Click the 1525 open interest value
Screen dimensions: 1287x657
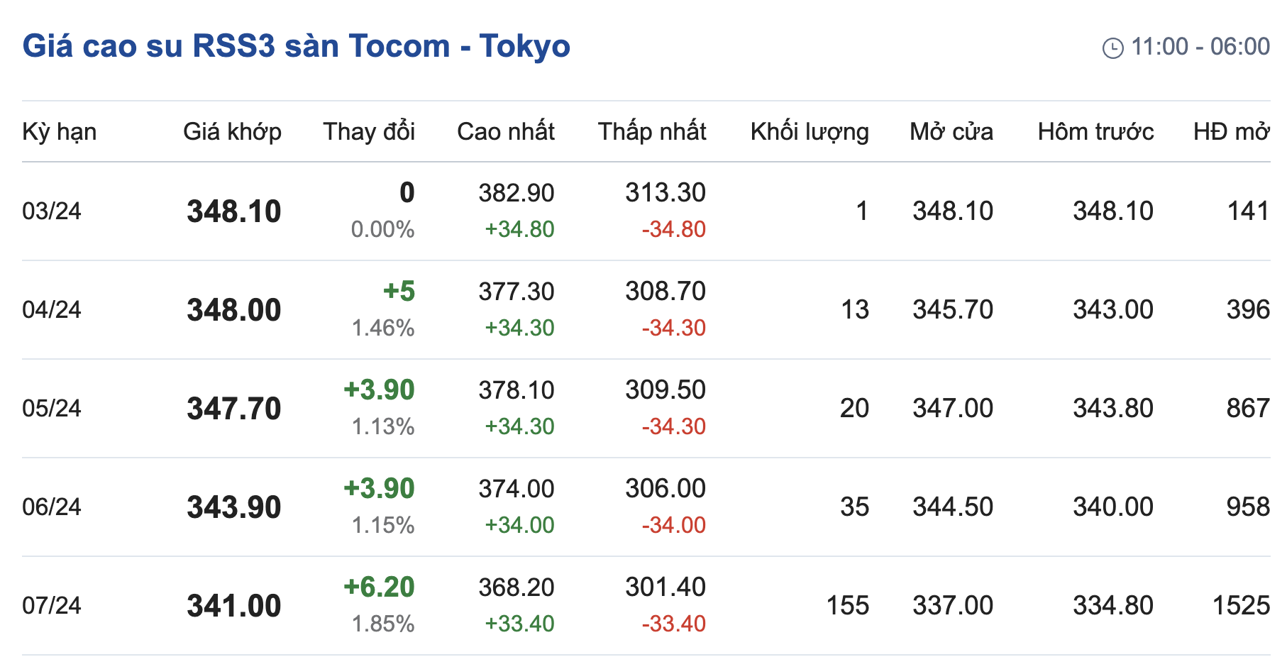[x=1241, y=606]
